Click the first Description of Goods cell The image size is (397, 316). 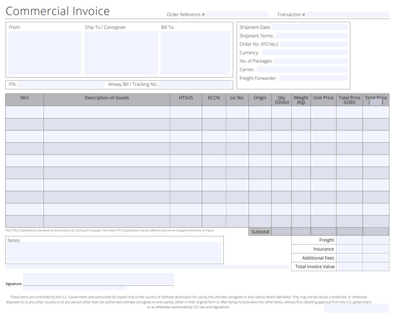pos(107,111)
